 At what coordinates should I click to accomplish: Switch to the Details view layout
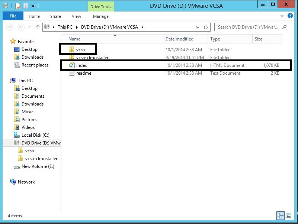click(x=280, y=215)
